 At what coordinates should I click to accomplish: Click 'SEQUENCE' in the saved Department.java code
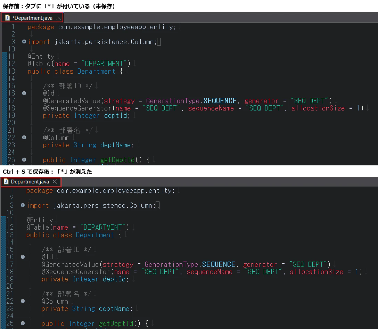click(x=219, y=264)
